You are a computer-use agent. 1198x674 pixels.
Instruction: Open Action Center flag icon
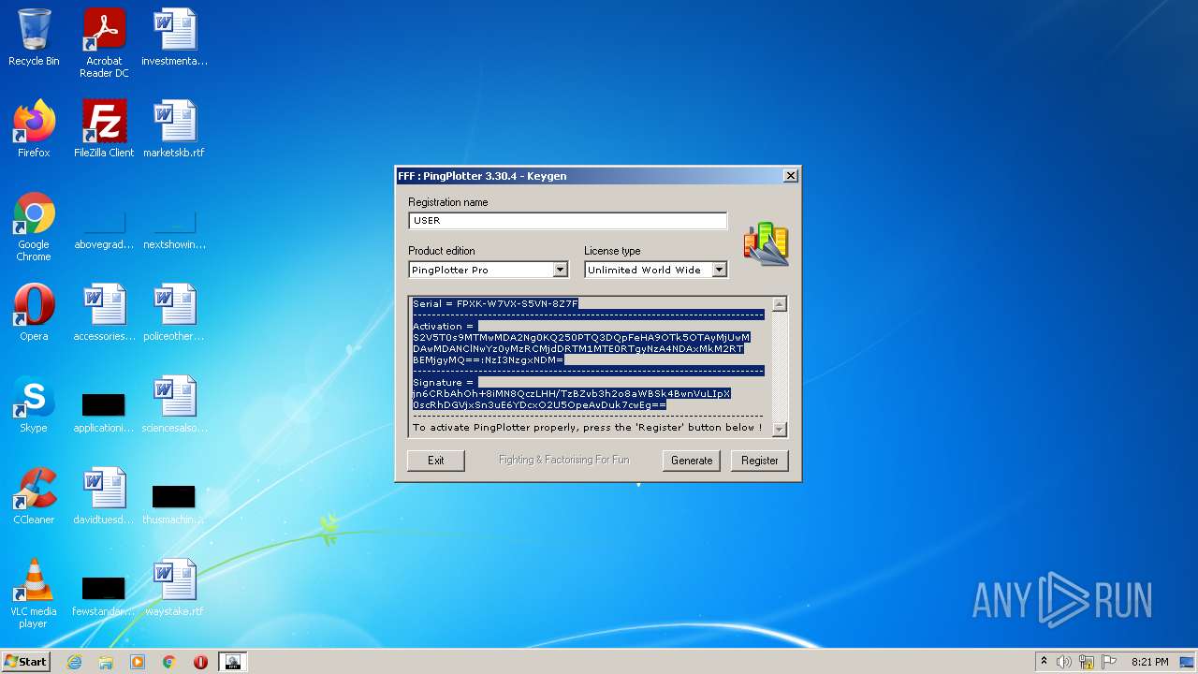tap(1109, 662)
